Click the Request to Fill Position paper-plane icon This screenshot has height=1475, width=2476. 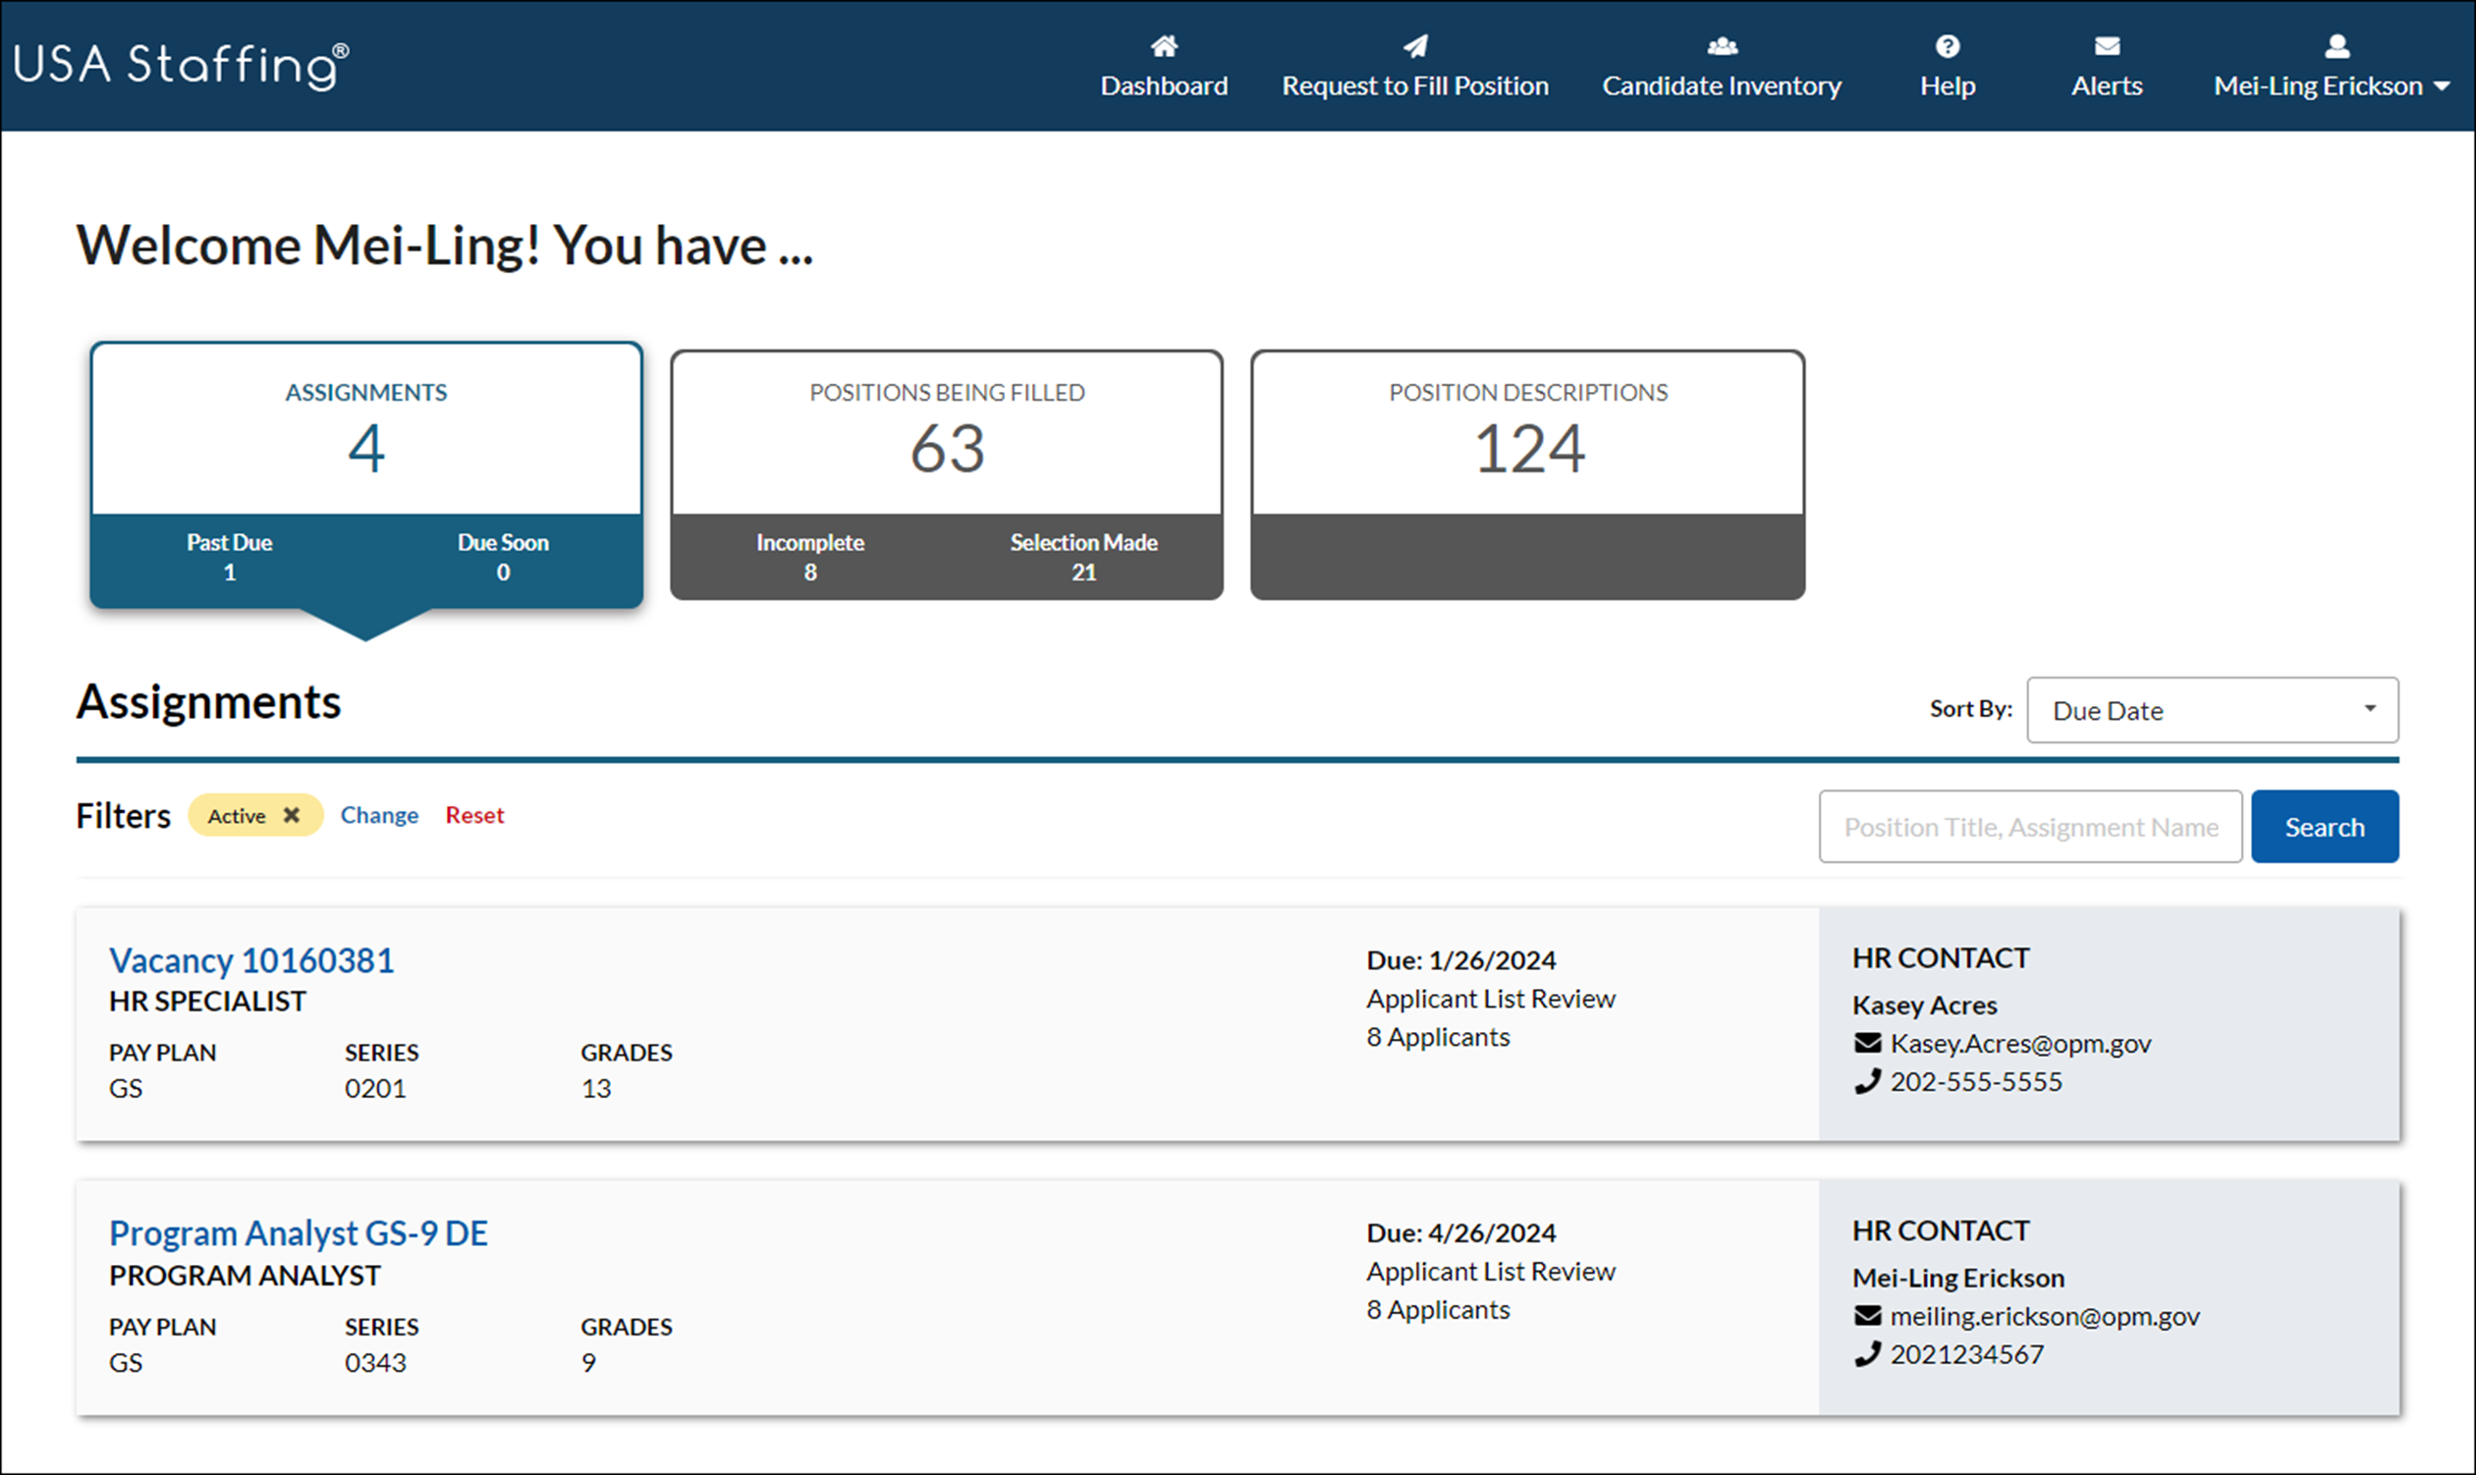click(1415, 46)
